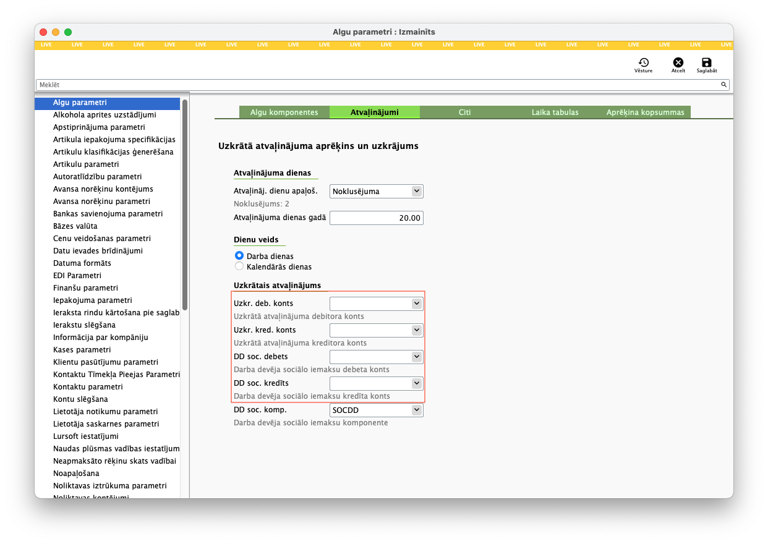This screenshot has width=768, height=544.
Task: Expand the Uzkr. kred. konts dropdown
Action: 417,330
